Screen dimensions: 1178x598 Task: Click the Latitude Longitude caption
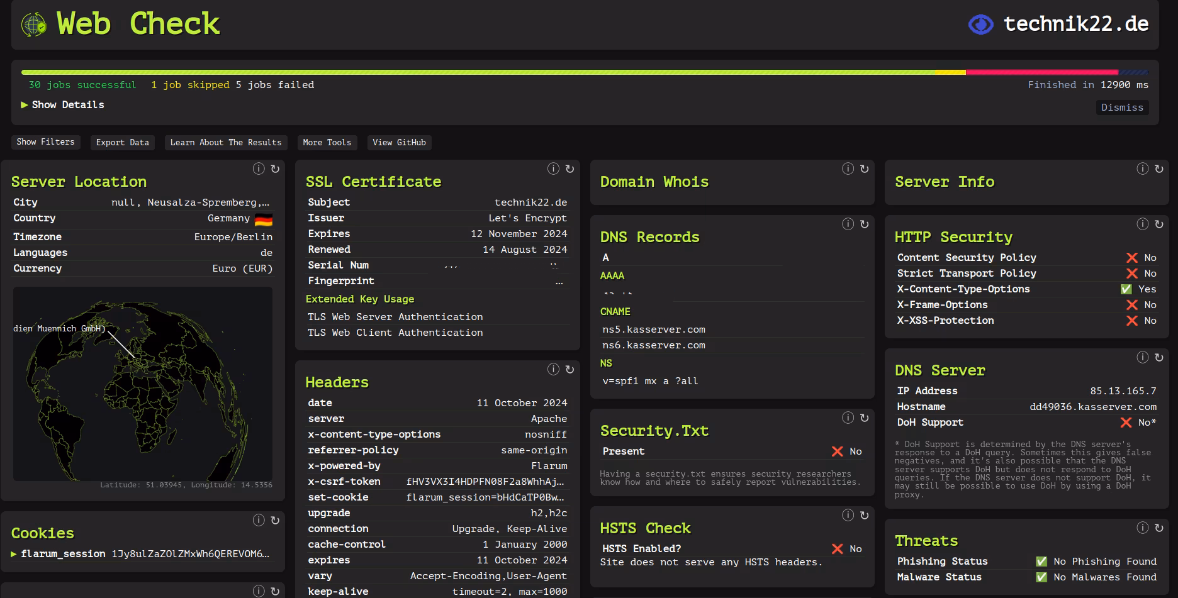(186, 485)
